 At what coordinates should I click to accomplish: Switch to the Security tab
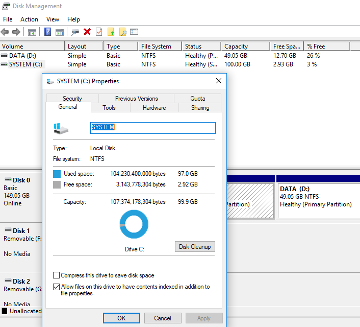click(72, 99)
